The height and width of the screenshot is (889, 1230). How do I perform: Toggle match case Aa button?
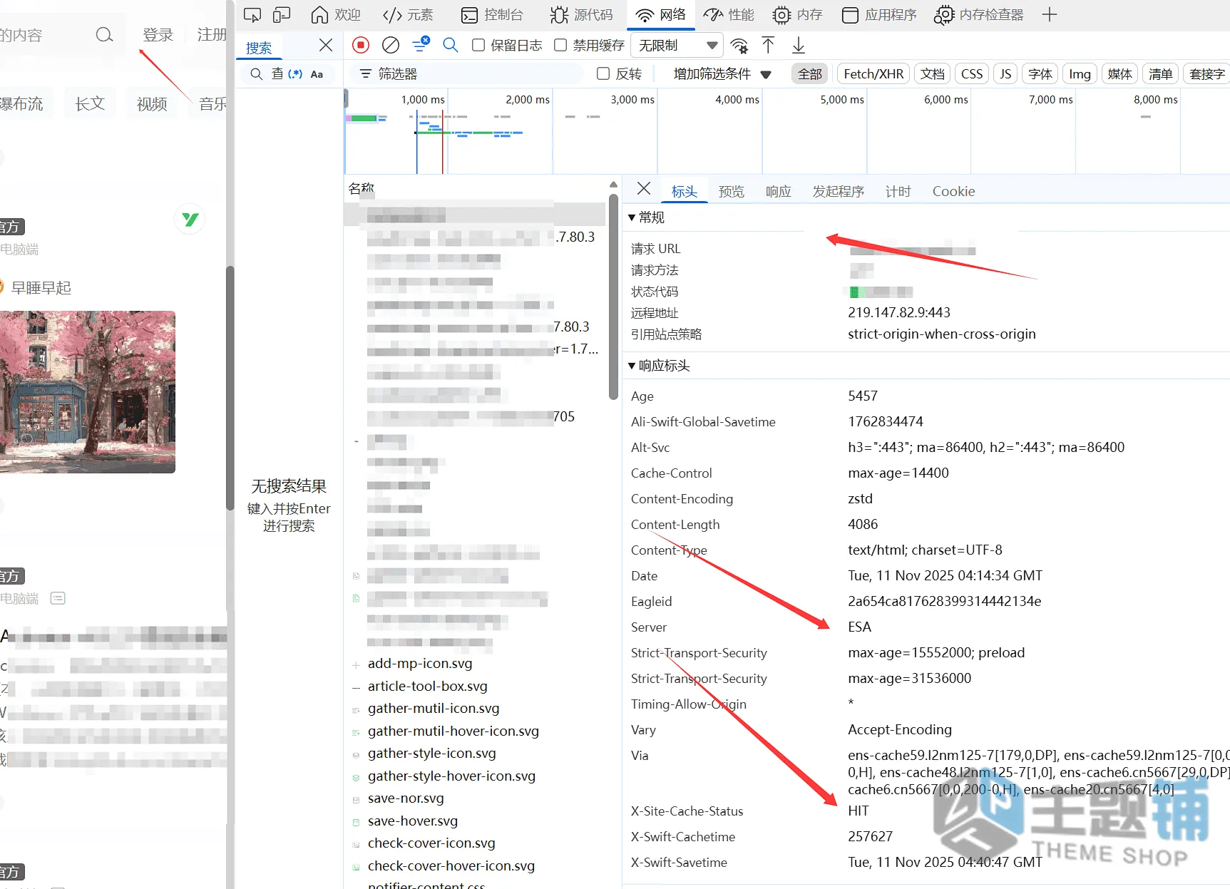[317, 74]
